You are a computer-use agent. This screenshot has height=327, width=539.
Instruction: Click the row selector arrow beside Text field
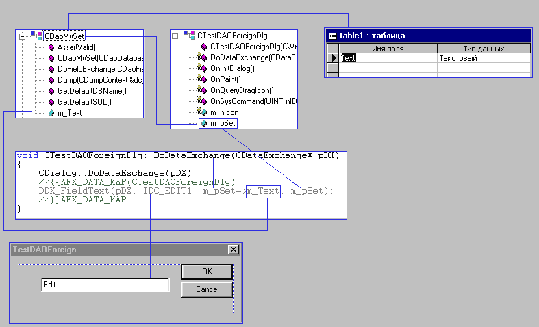point(333,58)
